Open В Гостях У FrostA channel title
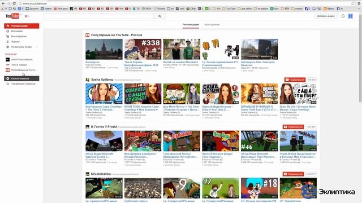Screen dimensions: 362x203 tap(104, 127)
